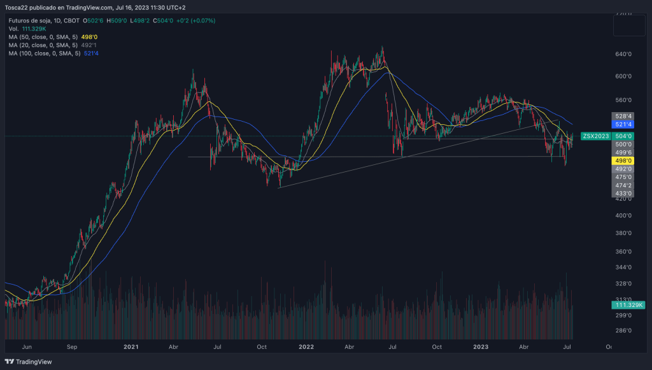Select the MA 100 indicator legend
Viewport: 652px width, 370px height.
click(45, 53)
